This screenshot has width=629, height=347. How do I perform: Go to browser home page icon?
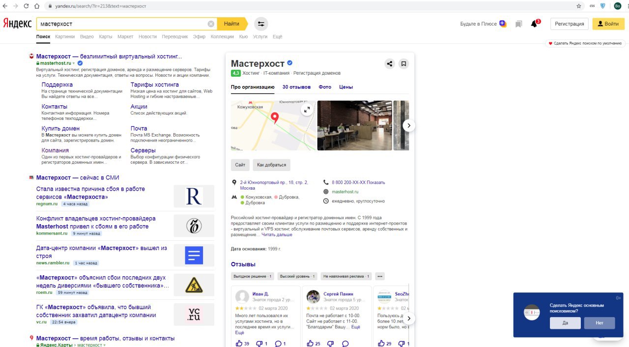click(x=37, y=6)
